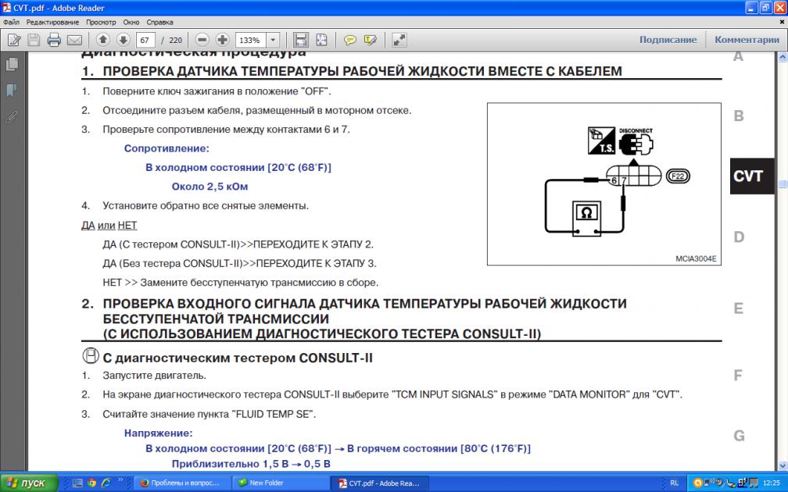The height and width of the screenshot is (492, 788).
Task: Click the underlined 'ДА или НЕТ' text
Action: point(109,226)
